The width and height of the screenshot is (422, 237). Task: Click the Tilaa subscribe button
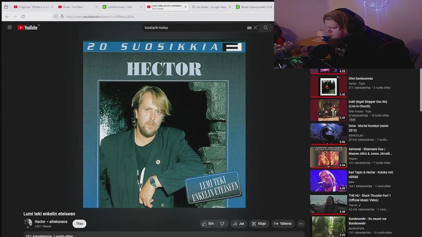(79, 224)
